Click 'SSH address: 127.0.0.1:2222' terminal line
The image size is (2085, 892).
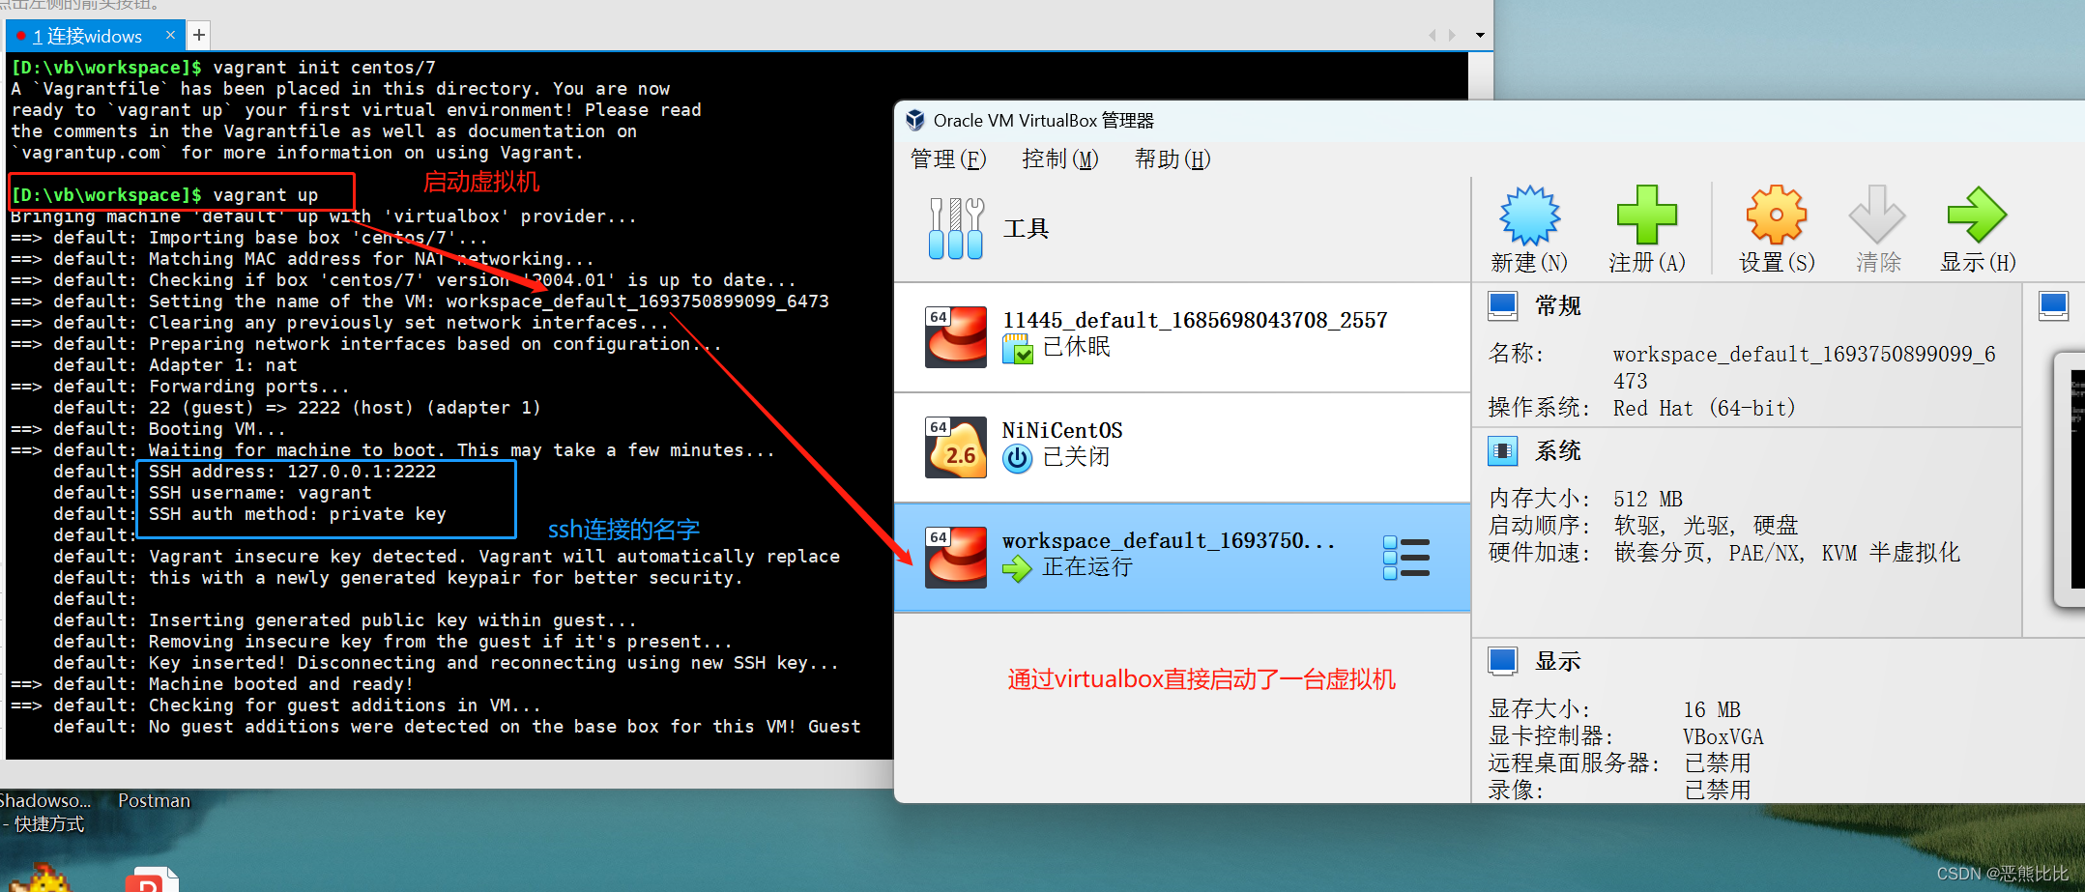click(x=292, y=472)
